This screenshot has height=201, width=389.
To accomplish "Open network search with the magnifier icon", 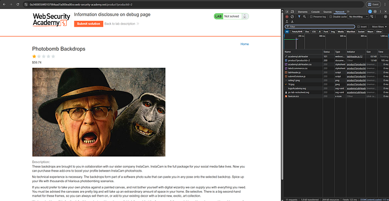I will coord(305,17).
